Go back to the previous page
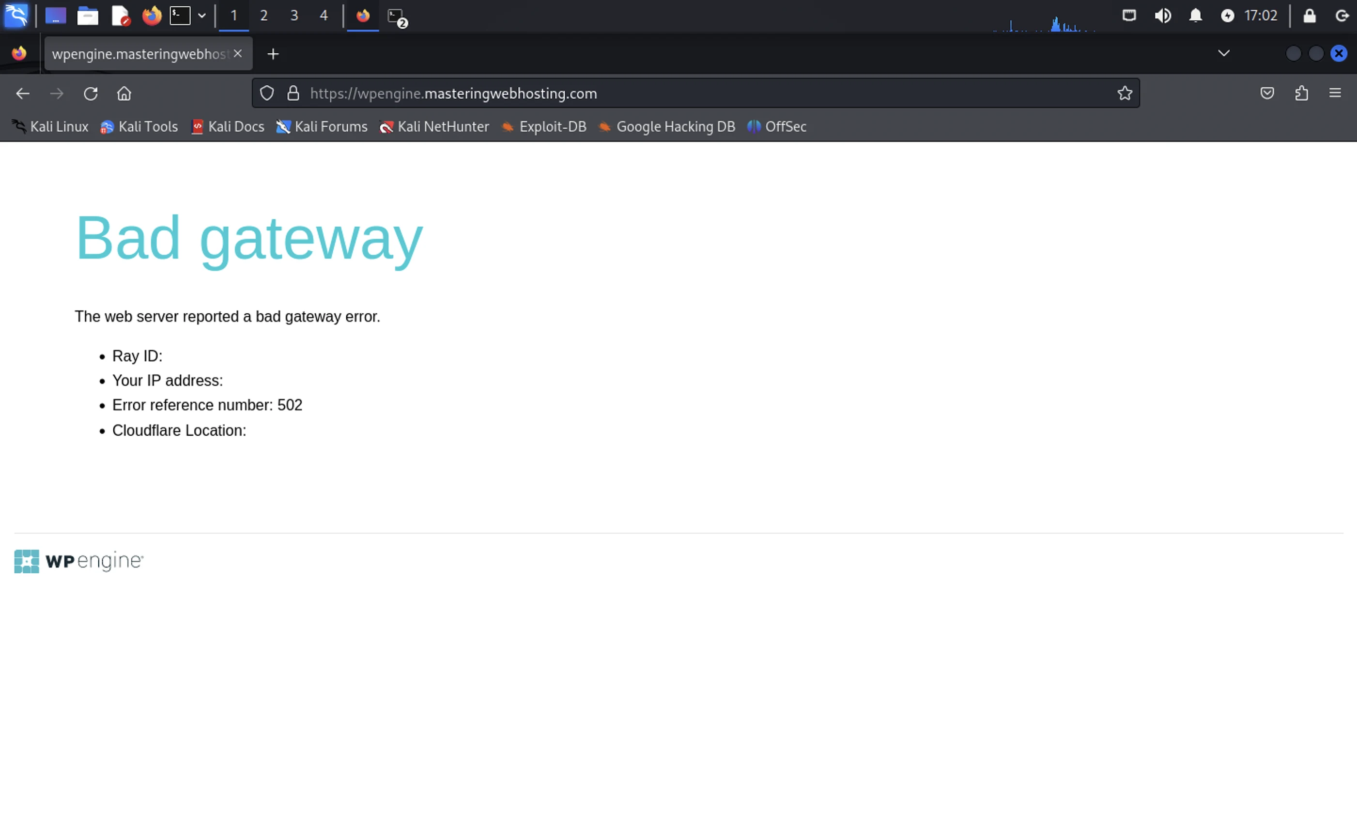 [23, 93]
